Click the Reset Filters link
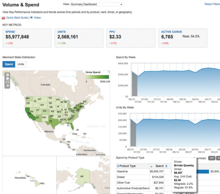This screenshot has height=194, width=220. 212,4
